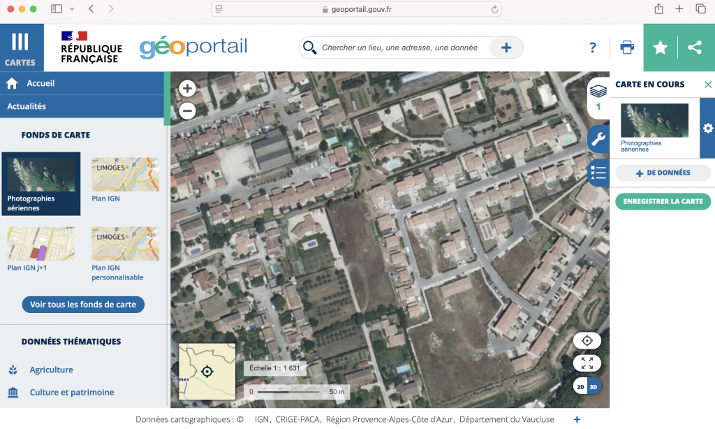Image resolution: width=715 pixels, height=429 pixels.
Task: Open Photographies aériennes layer settings gear
Action: click(707, 129)
